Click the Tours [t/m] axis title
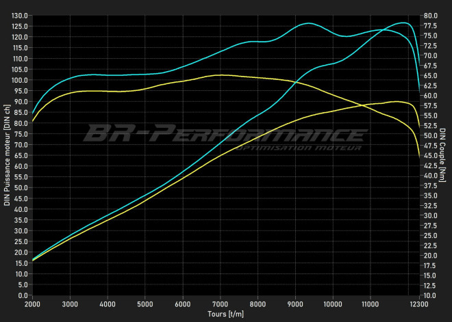This screenshot has height=322, width=452. click(x=226, y=314)
